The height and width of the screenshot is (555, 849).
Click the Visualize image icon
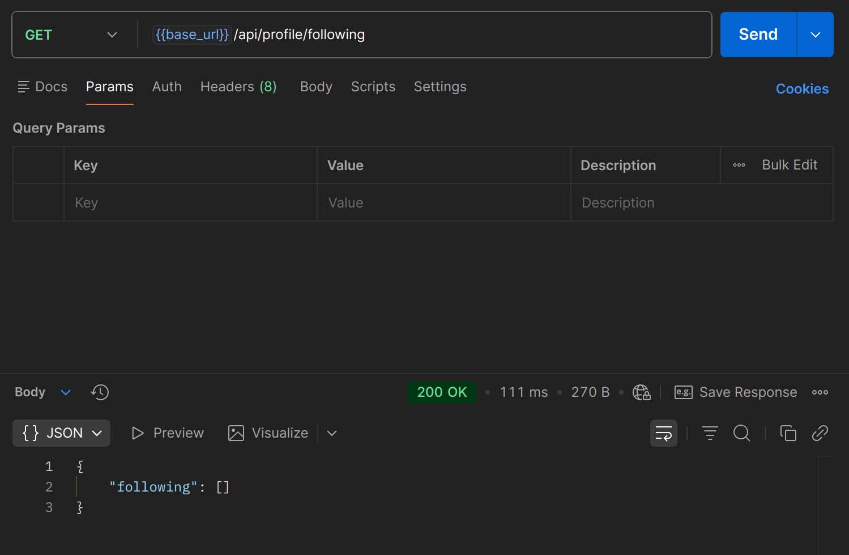click(236, 433)
